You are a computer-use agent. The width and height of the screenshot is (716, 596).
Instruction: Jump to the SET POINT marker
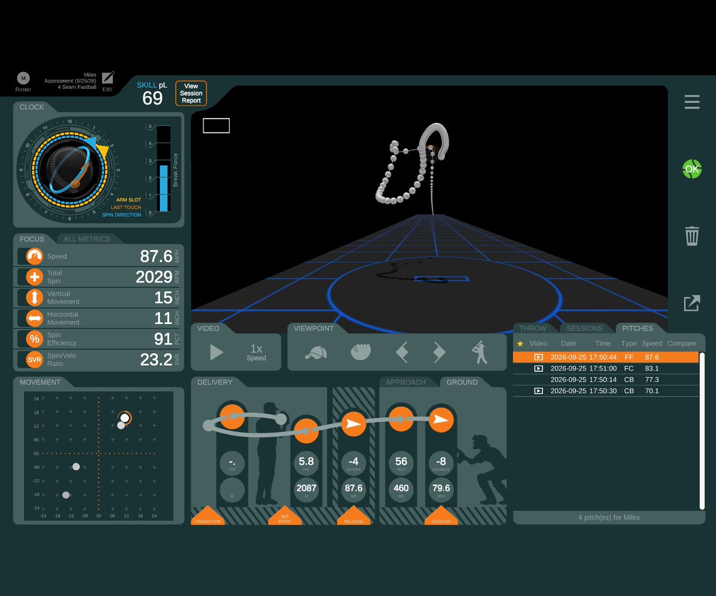[x=285, y=516]
